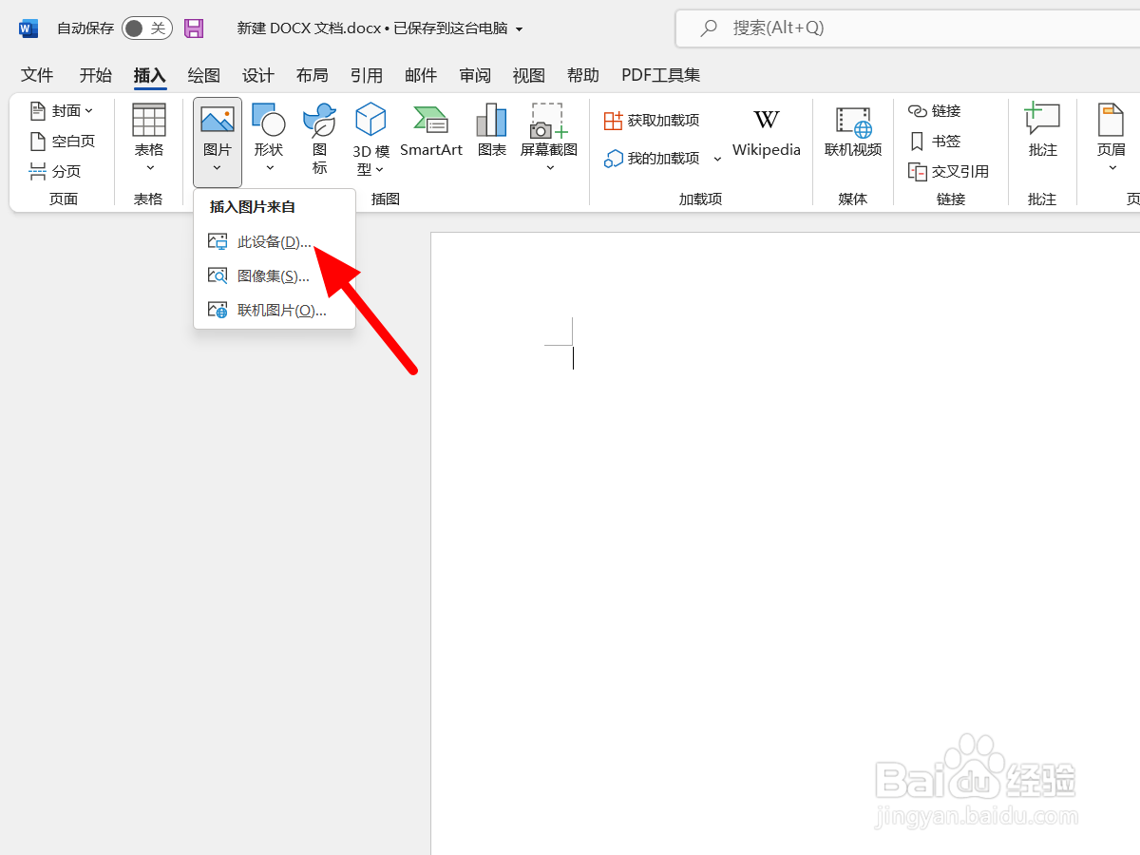Screen dimensions: 1140x855
Task: Open the 表格 table dropdown
Action: (149, 141)
